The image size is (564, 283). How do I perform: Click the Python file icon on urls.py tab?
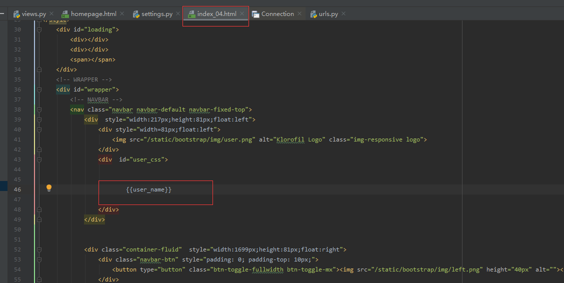pyautogui.click(x=313, y=14)
